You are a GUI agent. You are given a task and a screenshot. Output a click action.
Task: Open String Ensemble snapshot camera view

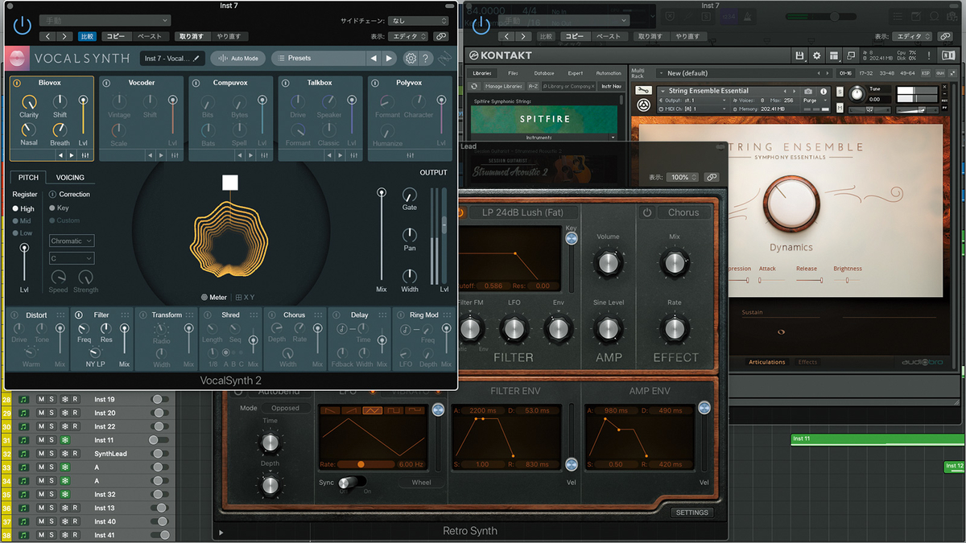[x=807, y=91]
